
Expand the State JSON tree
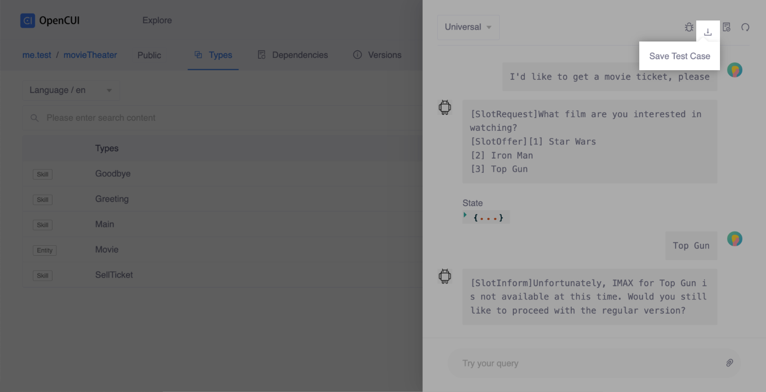tap(465, 215)
